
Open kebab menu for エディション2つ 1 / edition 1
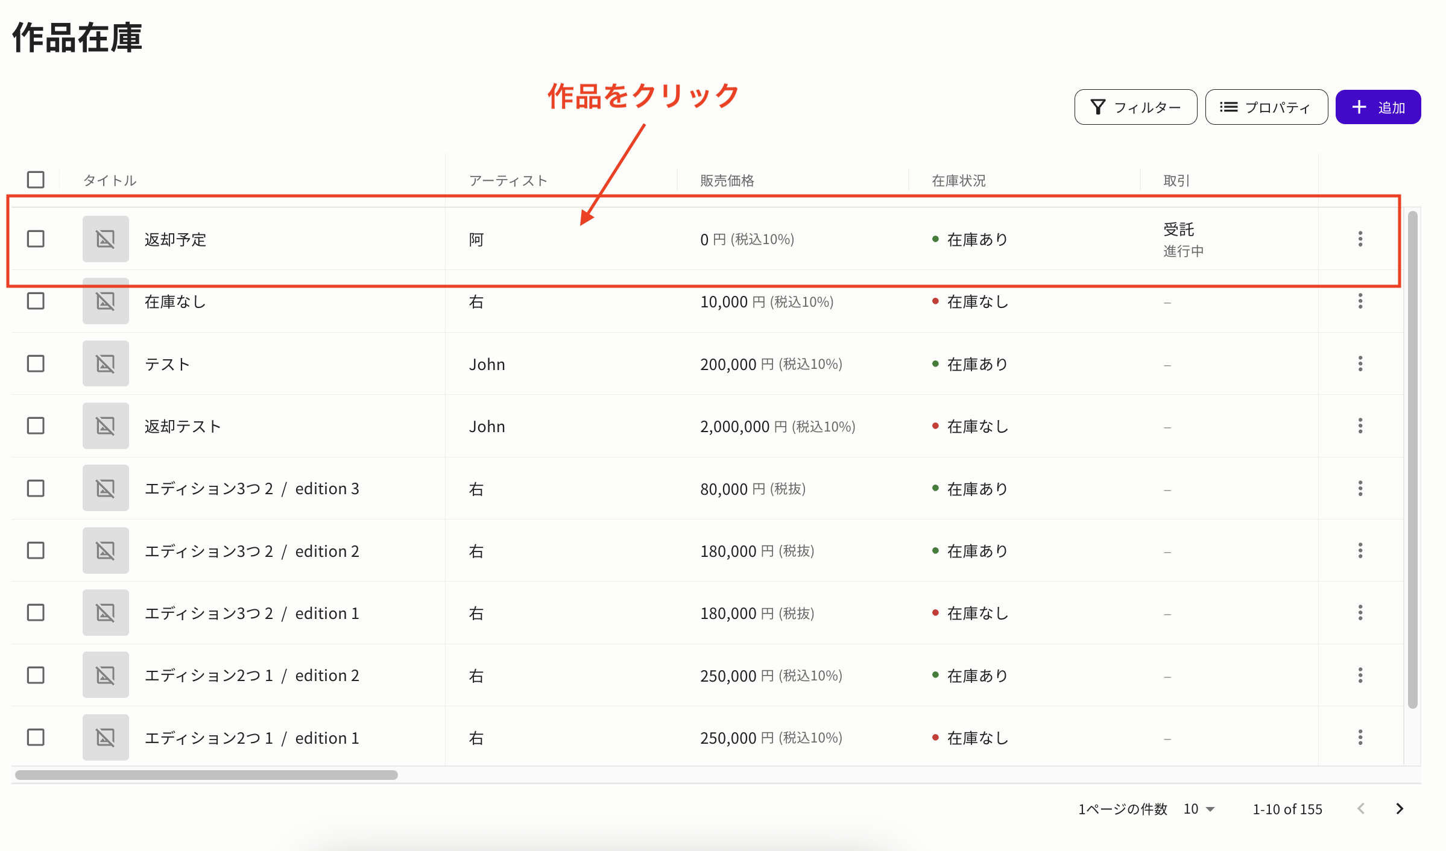coord(1360,738)
